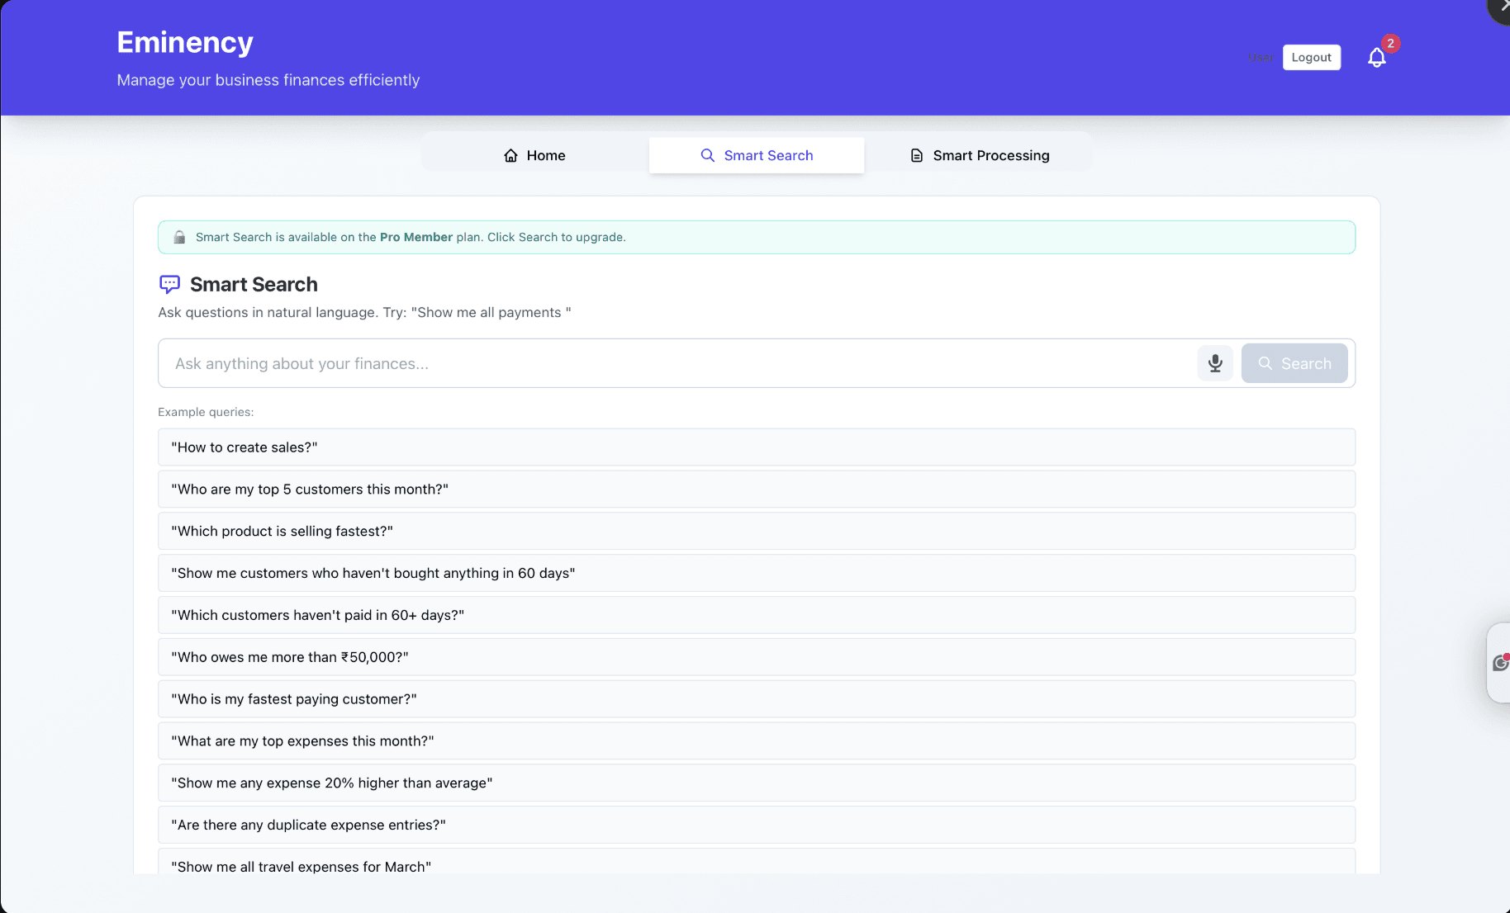1510x913 pixels.
Task: Click the Search button
Action: click(x=1294, y=363)
